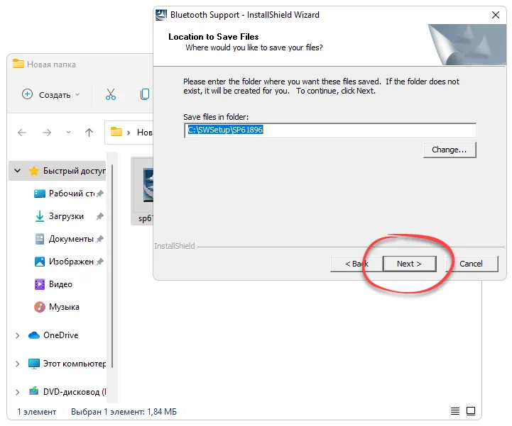512x426 pixels.
Task: Open recent locations dropdown chevron
Action: (68, 133)
